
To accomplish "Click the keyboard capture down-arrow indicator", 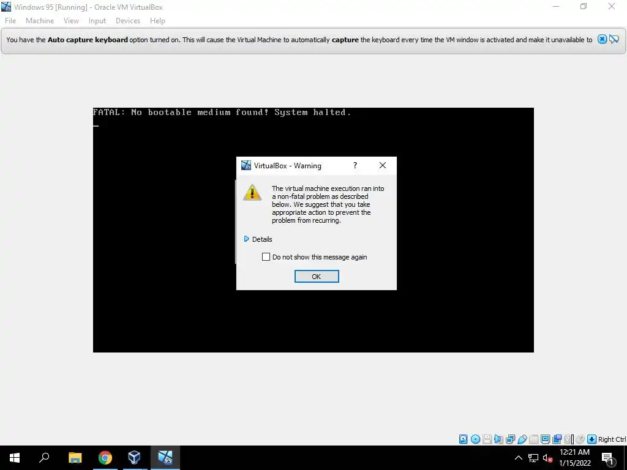I will click(592, 439).
